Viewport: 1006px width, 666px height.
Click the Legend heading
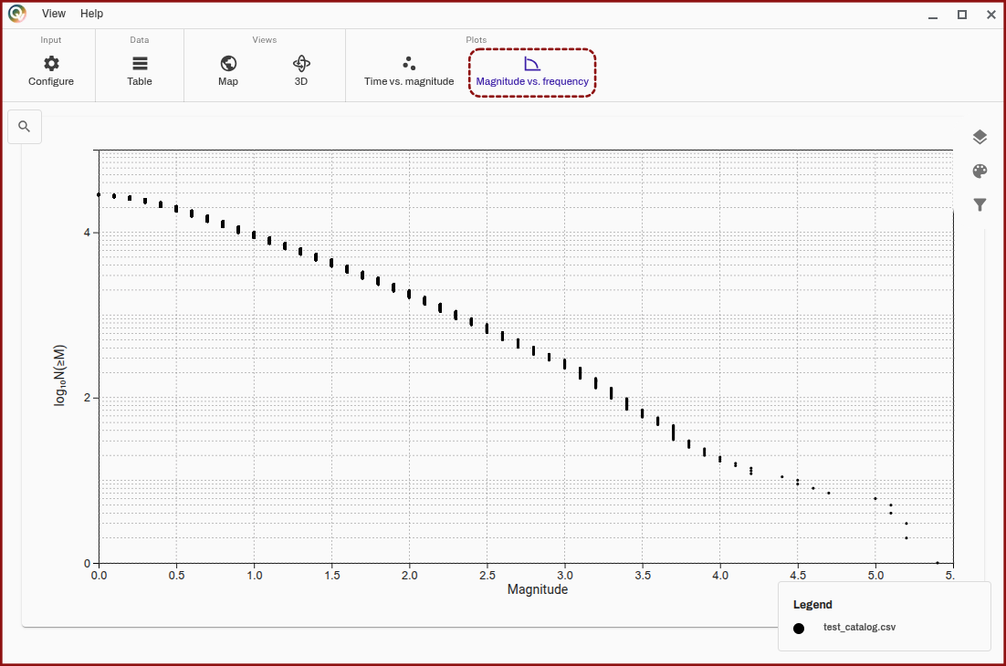click(812, 605)
